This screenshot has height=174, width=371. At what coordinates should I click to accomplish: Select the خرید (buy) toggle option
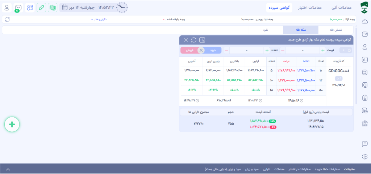pyautogui.click(x=213, y=51)
